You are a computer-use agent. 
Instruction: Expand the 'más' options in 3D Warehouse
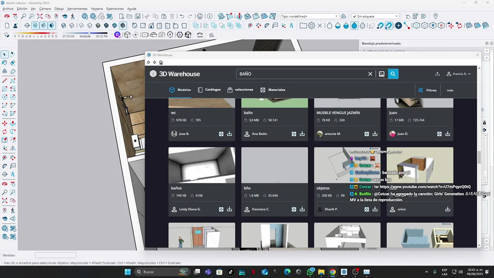coord(450,90)
